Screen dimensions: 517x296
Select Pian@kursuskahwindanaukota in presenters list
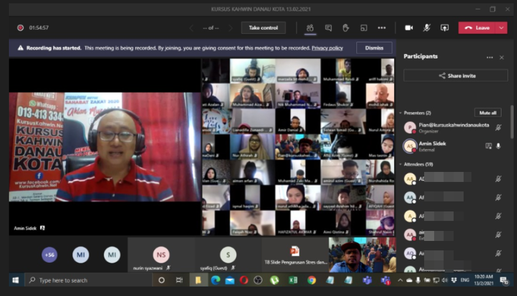click(454, 128)
